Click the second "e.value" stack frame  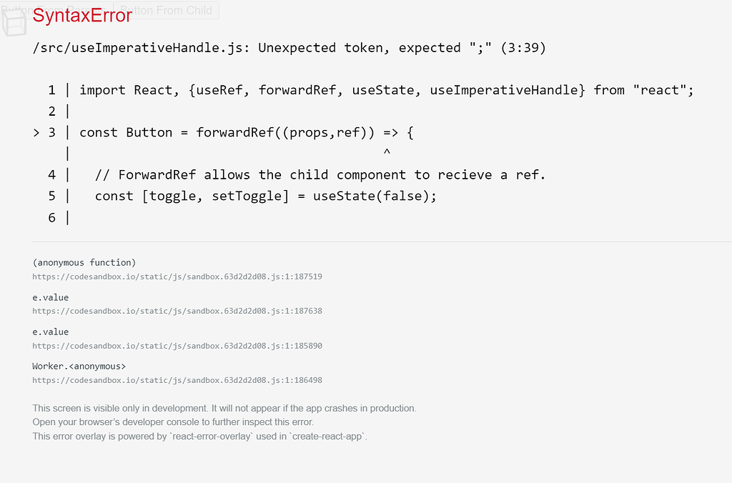pos(51,332)
